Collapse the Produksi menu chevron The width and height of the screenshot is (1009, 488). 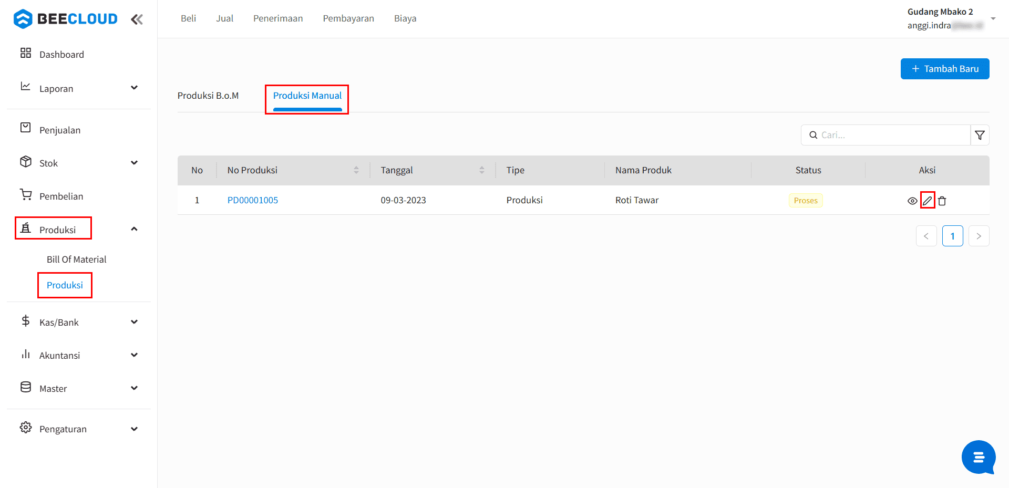(x=134, y=229)
